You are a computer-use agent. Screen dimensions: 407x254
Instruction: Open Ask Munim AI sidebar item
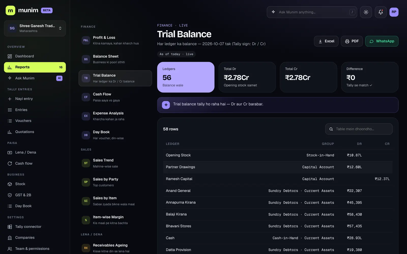(x=35, y=78)
